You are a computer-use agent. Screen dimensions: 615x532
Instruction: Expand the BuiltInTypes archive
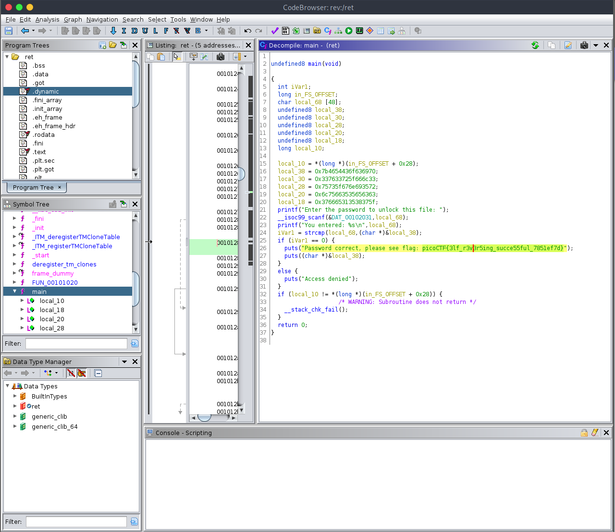click(15, 396)
